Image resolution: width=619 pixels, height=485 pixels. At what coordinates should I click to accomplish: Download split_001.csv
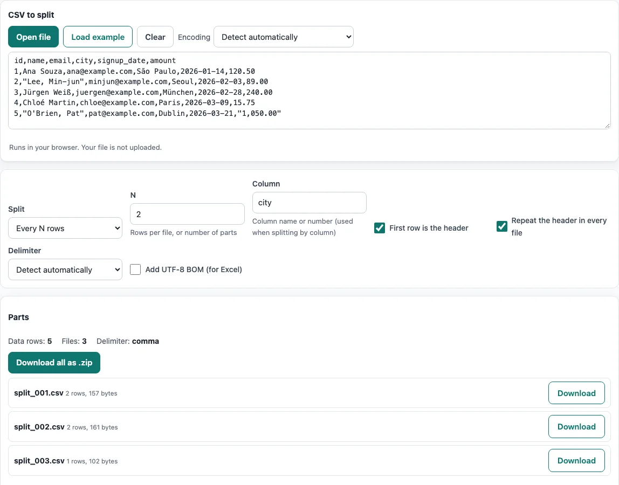[576, 393]
